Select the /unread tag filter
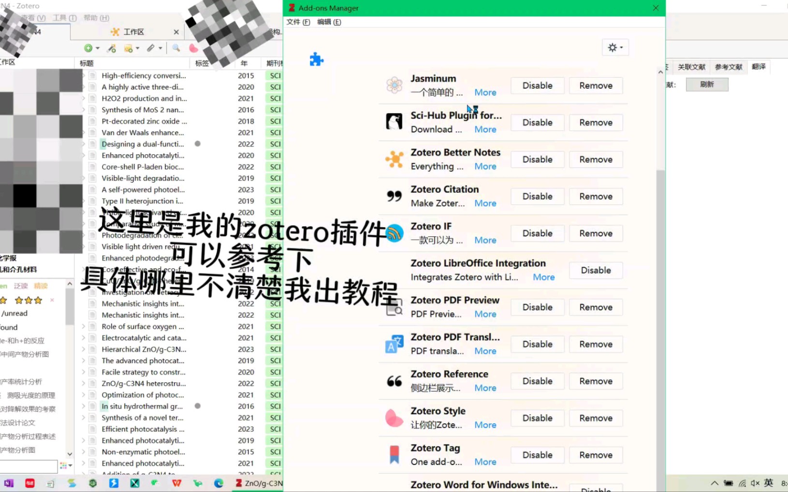 (x=15, y=313)
